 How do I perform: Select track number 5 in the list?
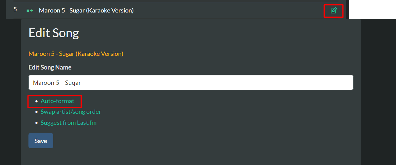click(x=15, y=9)
